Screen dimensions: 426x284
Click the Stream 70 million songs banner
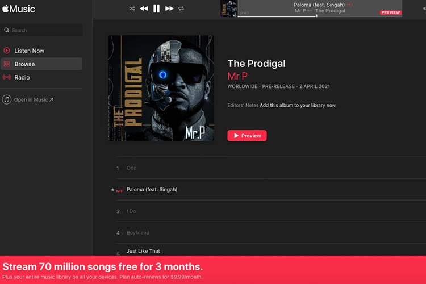point(213,270)
